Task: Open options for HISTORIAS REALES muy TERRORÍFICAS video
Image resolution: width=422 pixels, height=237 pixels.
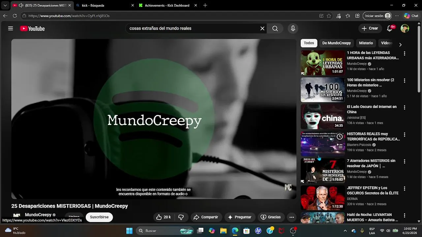Action: pos(405,135)
